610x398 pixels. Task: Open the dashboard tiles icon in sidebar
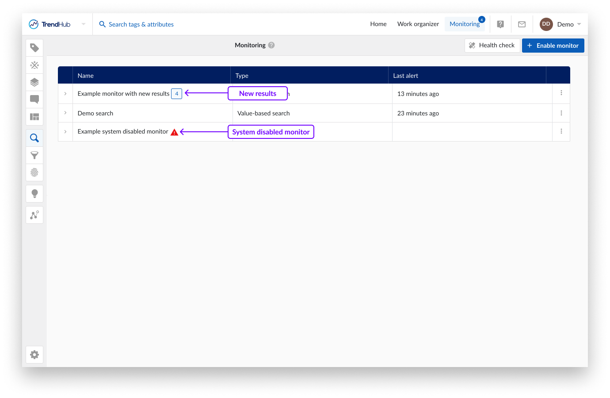click(34, 117)
